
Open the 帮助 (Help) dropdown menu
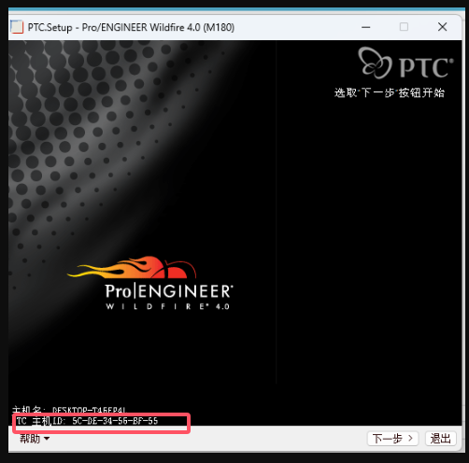(35, 439)
